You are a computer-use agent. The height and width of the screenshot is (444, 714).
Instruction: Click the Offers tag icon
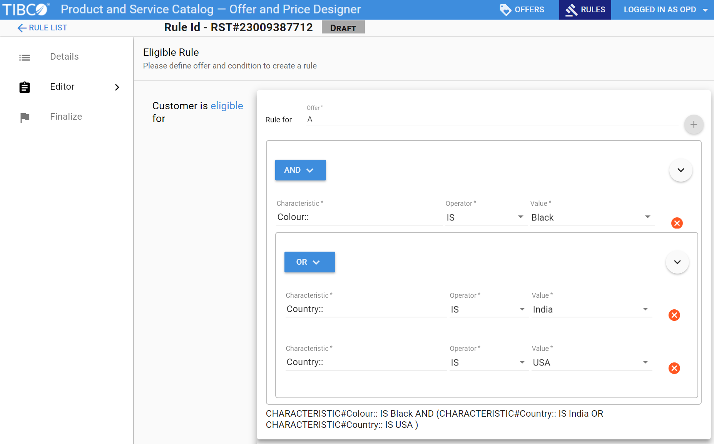pos(505,10)
